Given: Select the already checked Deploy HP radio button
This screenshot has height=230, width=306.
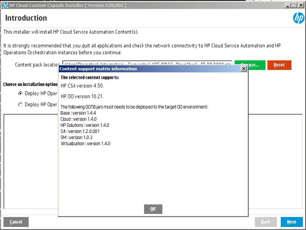Looking at the screenshot, I should (20, 94).
